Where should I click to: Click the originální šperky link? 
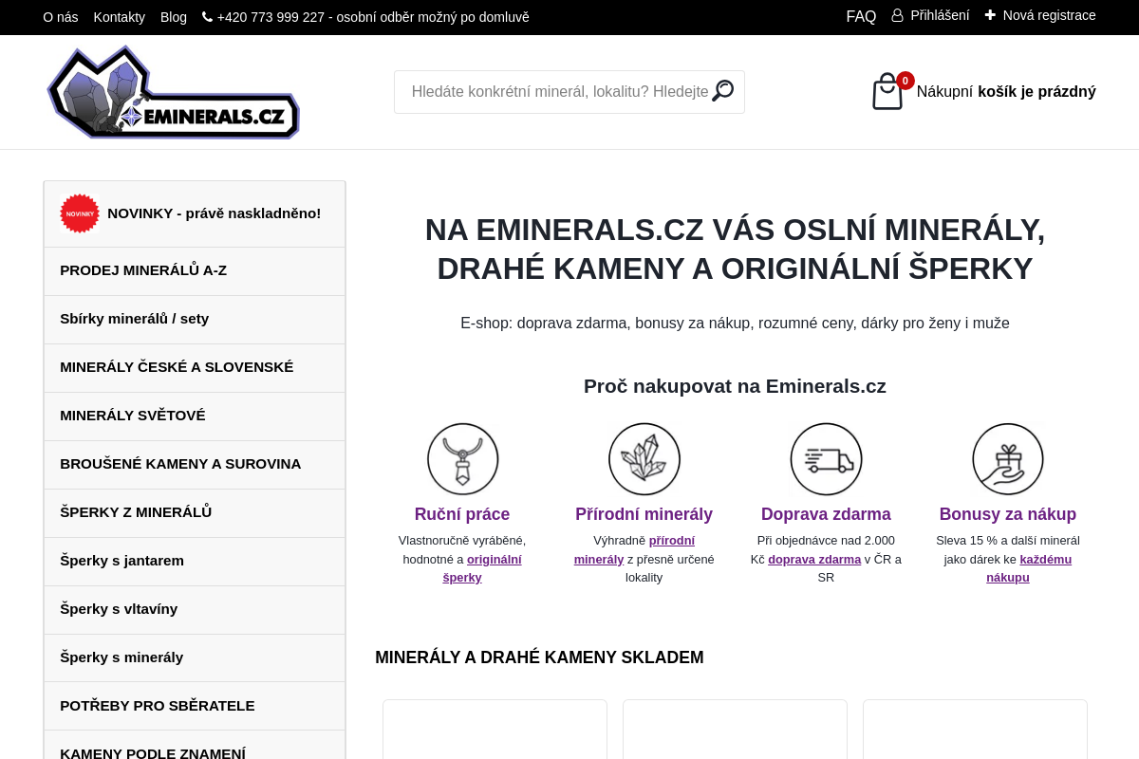coord(482,568)
